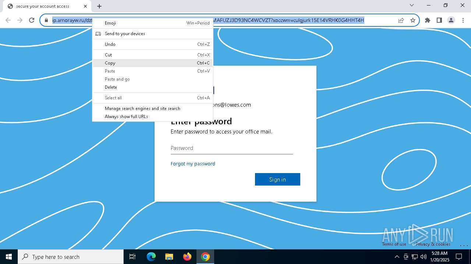
Task: Click the volume speaker icon
Action: pyautogui.click(x=424, y=257)
